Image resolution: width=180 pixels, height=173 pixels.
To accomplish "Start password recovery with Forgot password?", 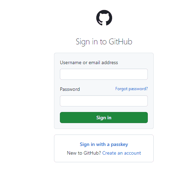I will 132,89.
